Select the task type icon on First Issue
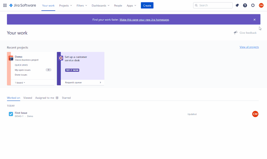This screenshot has height=159, width=267. point(11,114)
